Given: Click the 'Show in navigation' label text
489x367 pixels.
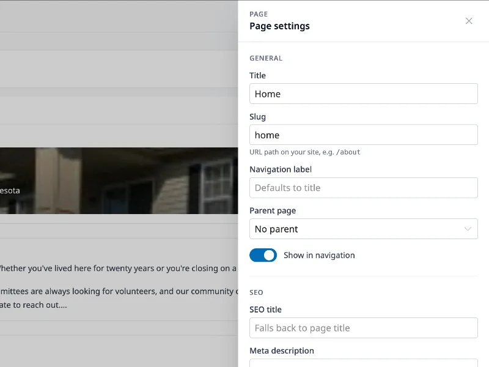Looking at the screenshot, I should coord(319,255).
